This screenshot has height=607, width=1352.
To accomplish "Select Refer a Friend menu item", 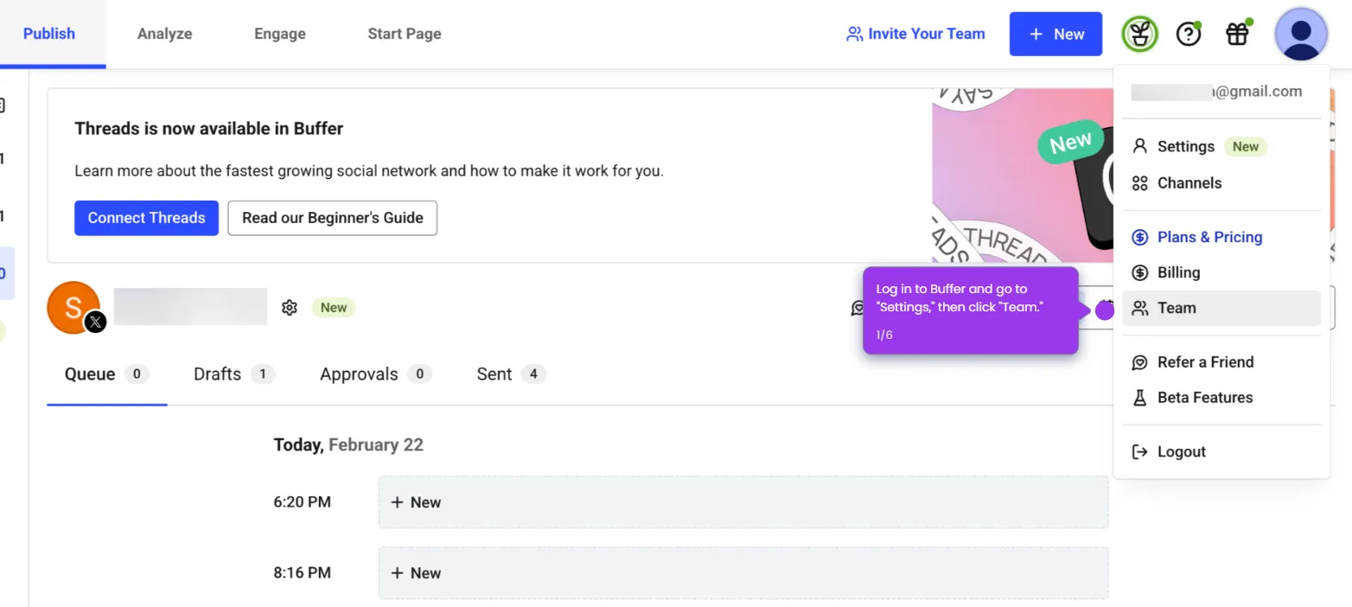I will pyautogui.click(x=1221, y=362).
